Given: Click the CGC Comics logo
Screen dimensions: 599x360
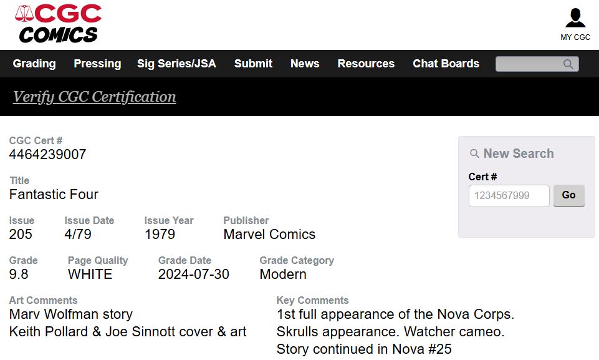Looking at the screenshot, I should pyautogui.click(x=59, y=23).
